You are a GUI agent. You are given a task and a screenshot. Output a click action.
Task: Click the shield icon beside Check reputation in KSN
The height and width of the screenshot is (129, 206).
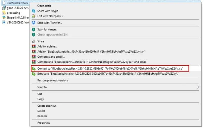34,34
